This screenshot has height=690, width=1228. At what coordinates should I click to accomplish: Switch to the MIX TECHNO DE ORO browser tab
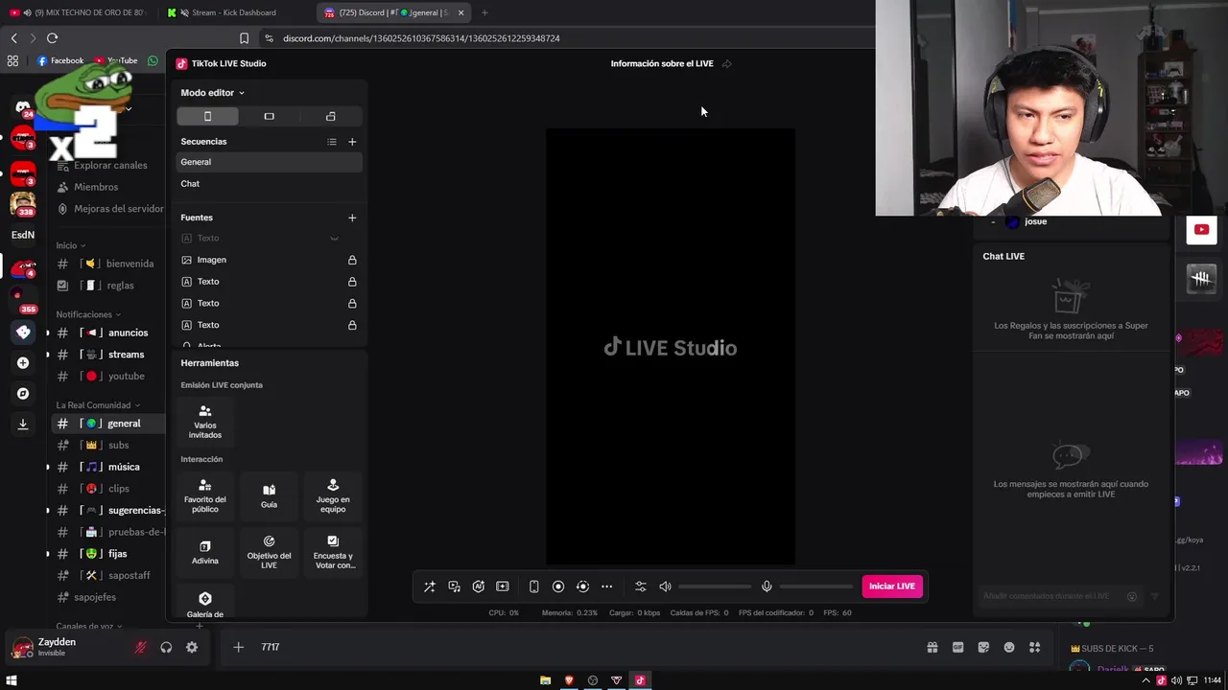80,12
